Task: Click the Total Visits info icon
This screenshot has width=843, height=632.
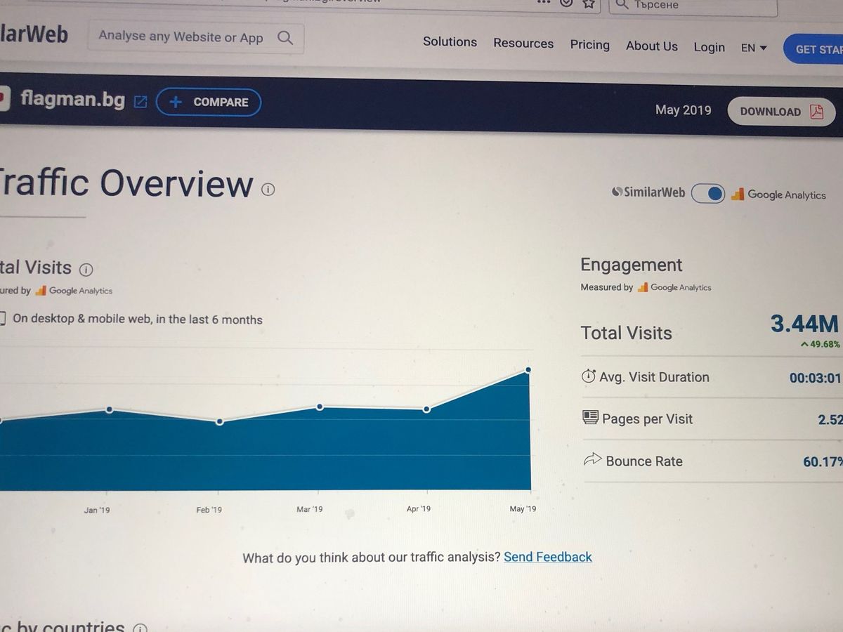Action: tap(86, 269)
